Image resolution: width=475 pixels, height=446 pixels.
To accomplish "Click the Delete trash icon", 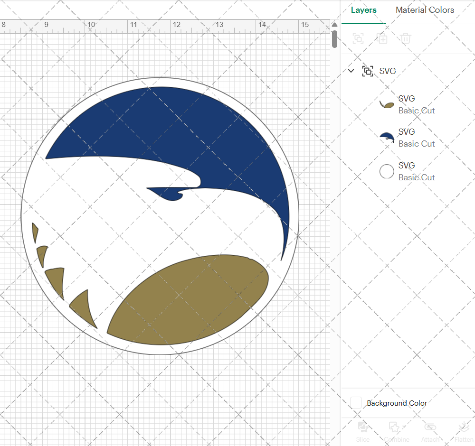I will point(405,38).
